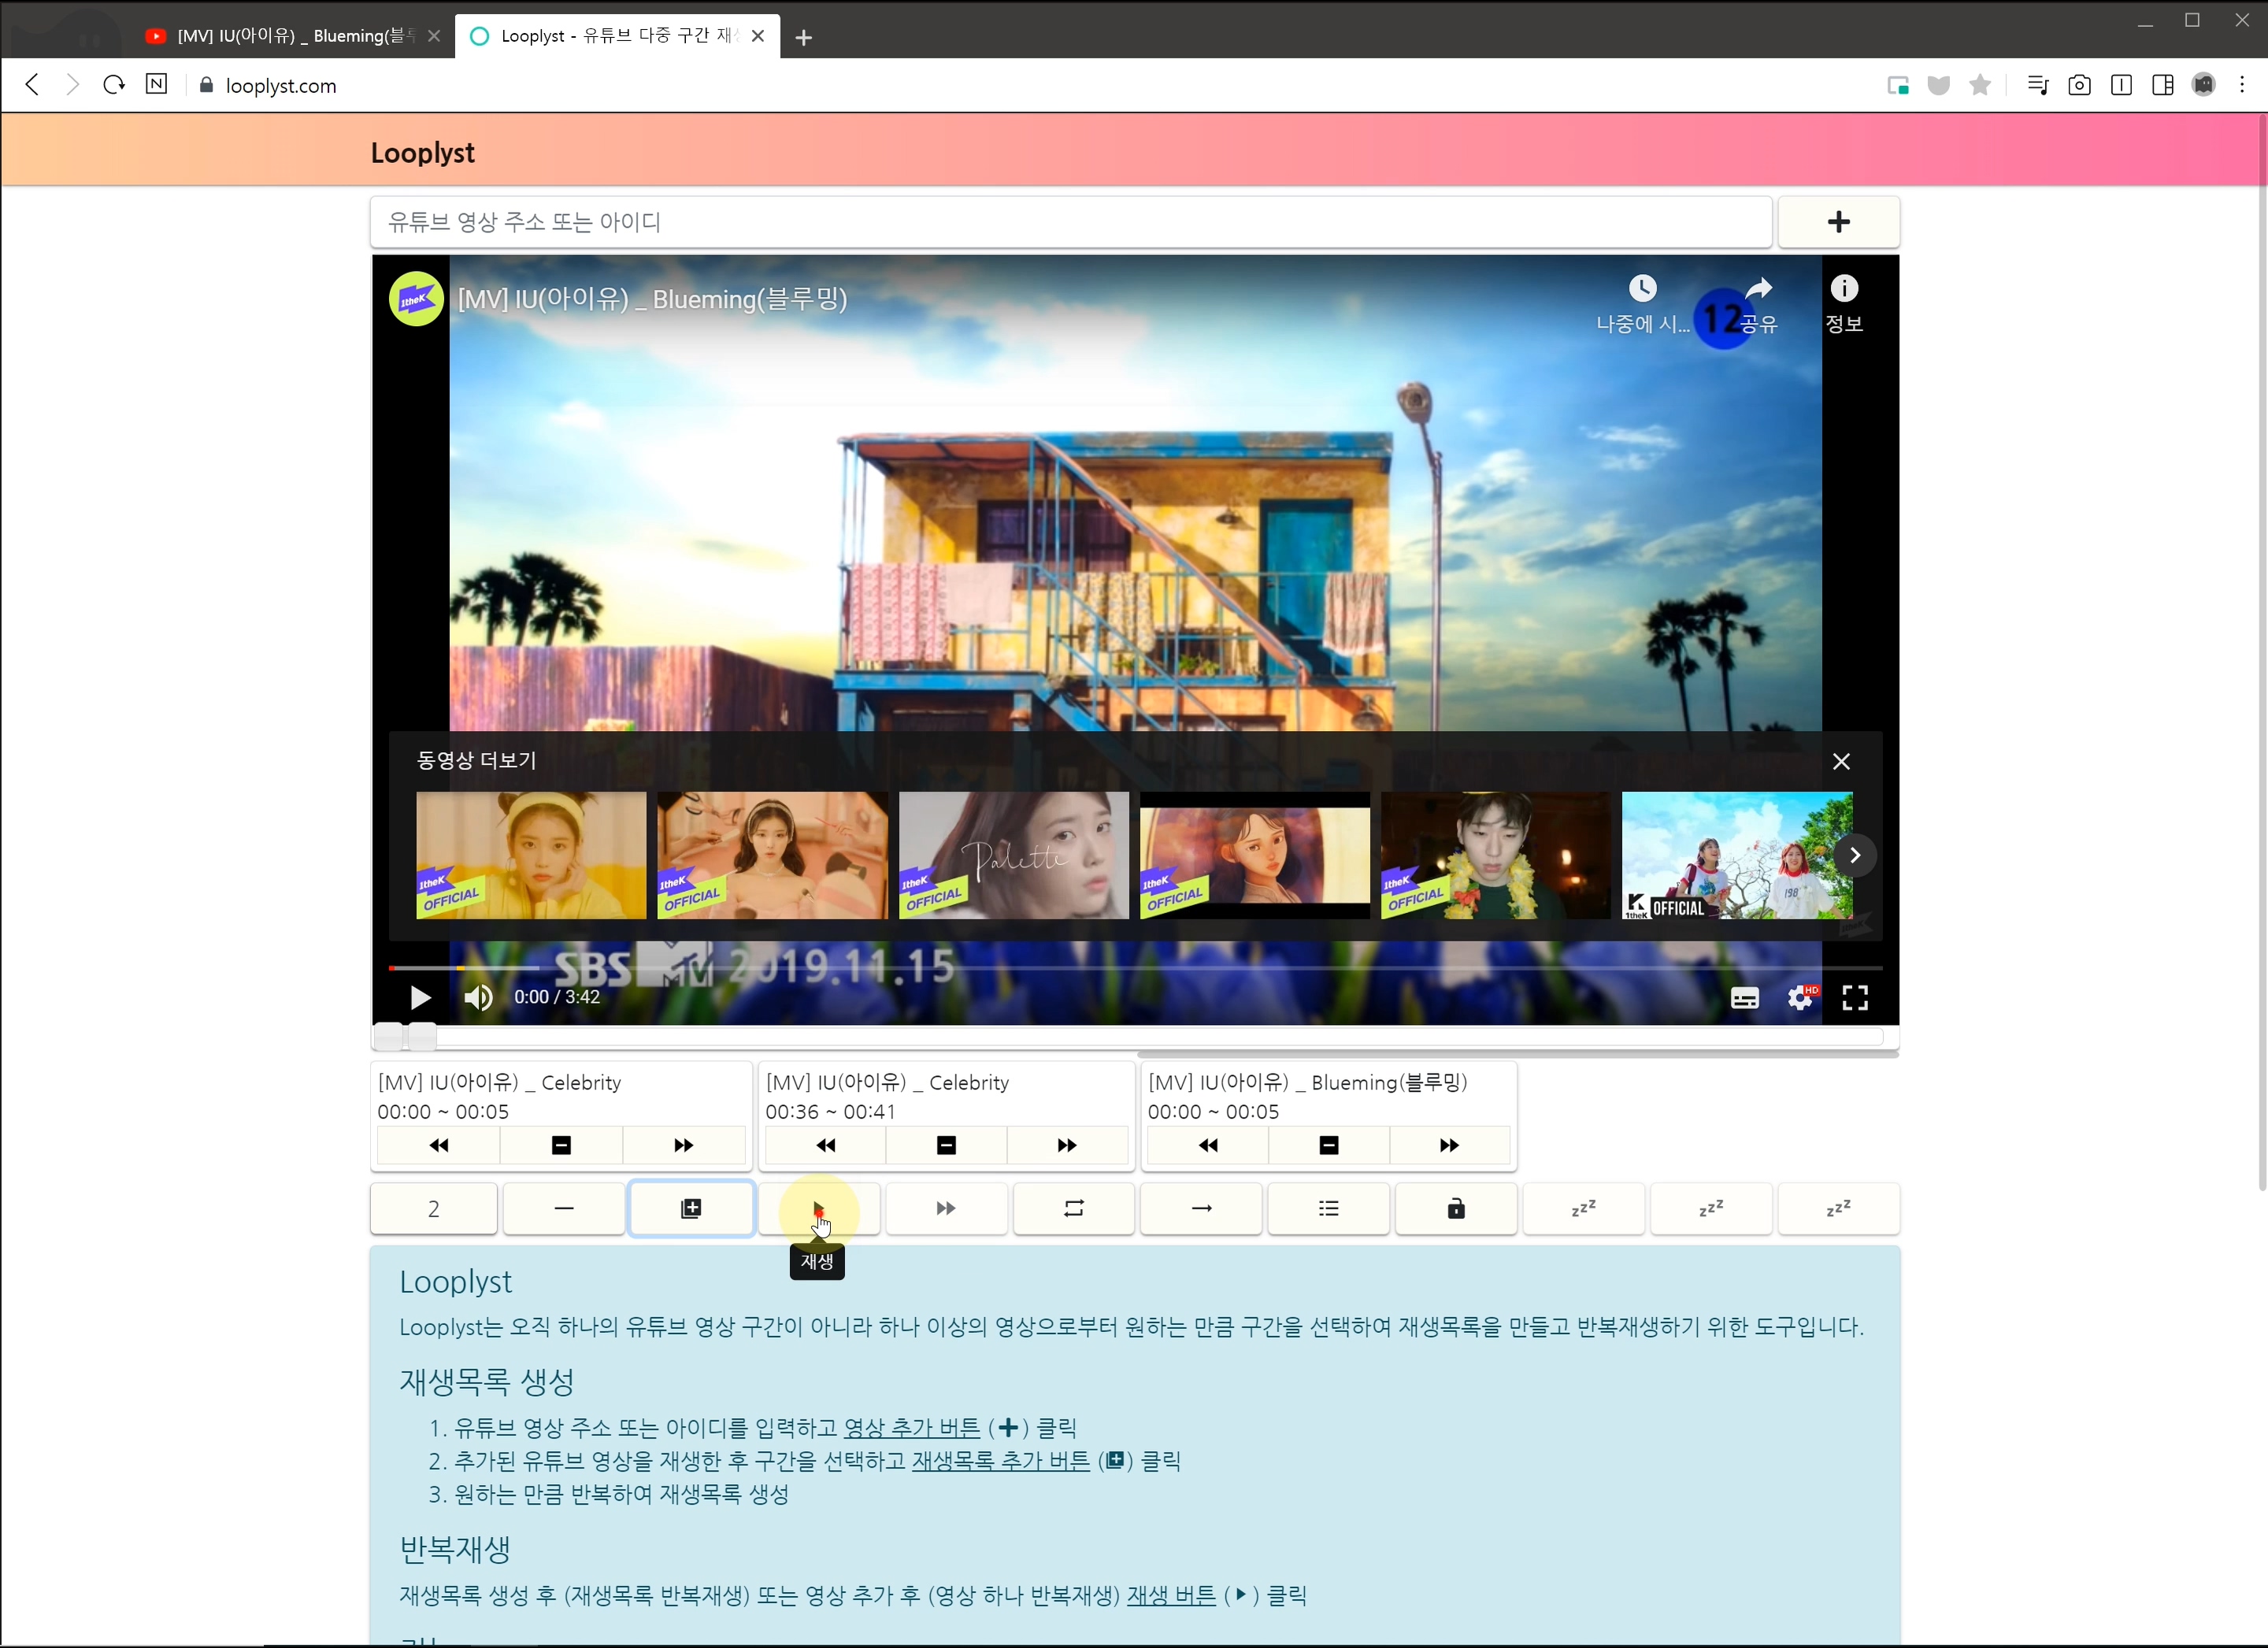Open the playlist list icon button

tap(1328, 1208)
